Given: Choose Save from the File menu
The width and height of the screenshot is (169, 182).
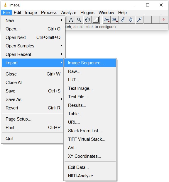Looking at the screenshot, I should [x=33, y=91].
